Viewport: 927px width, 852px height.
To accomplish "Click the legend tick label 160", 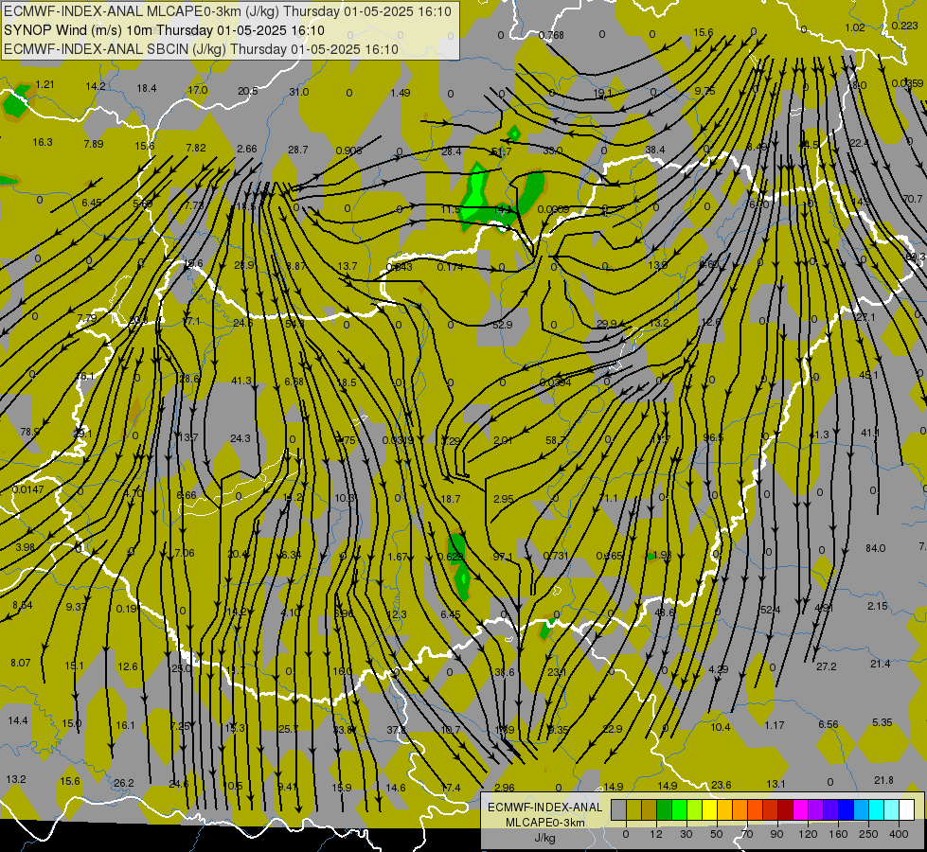I will [838, 834].
